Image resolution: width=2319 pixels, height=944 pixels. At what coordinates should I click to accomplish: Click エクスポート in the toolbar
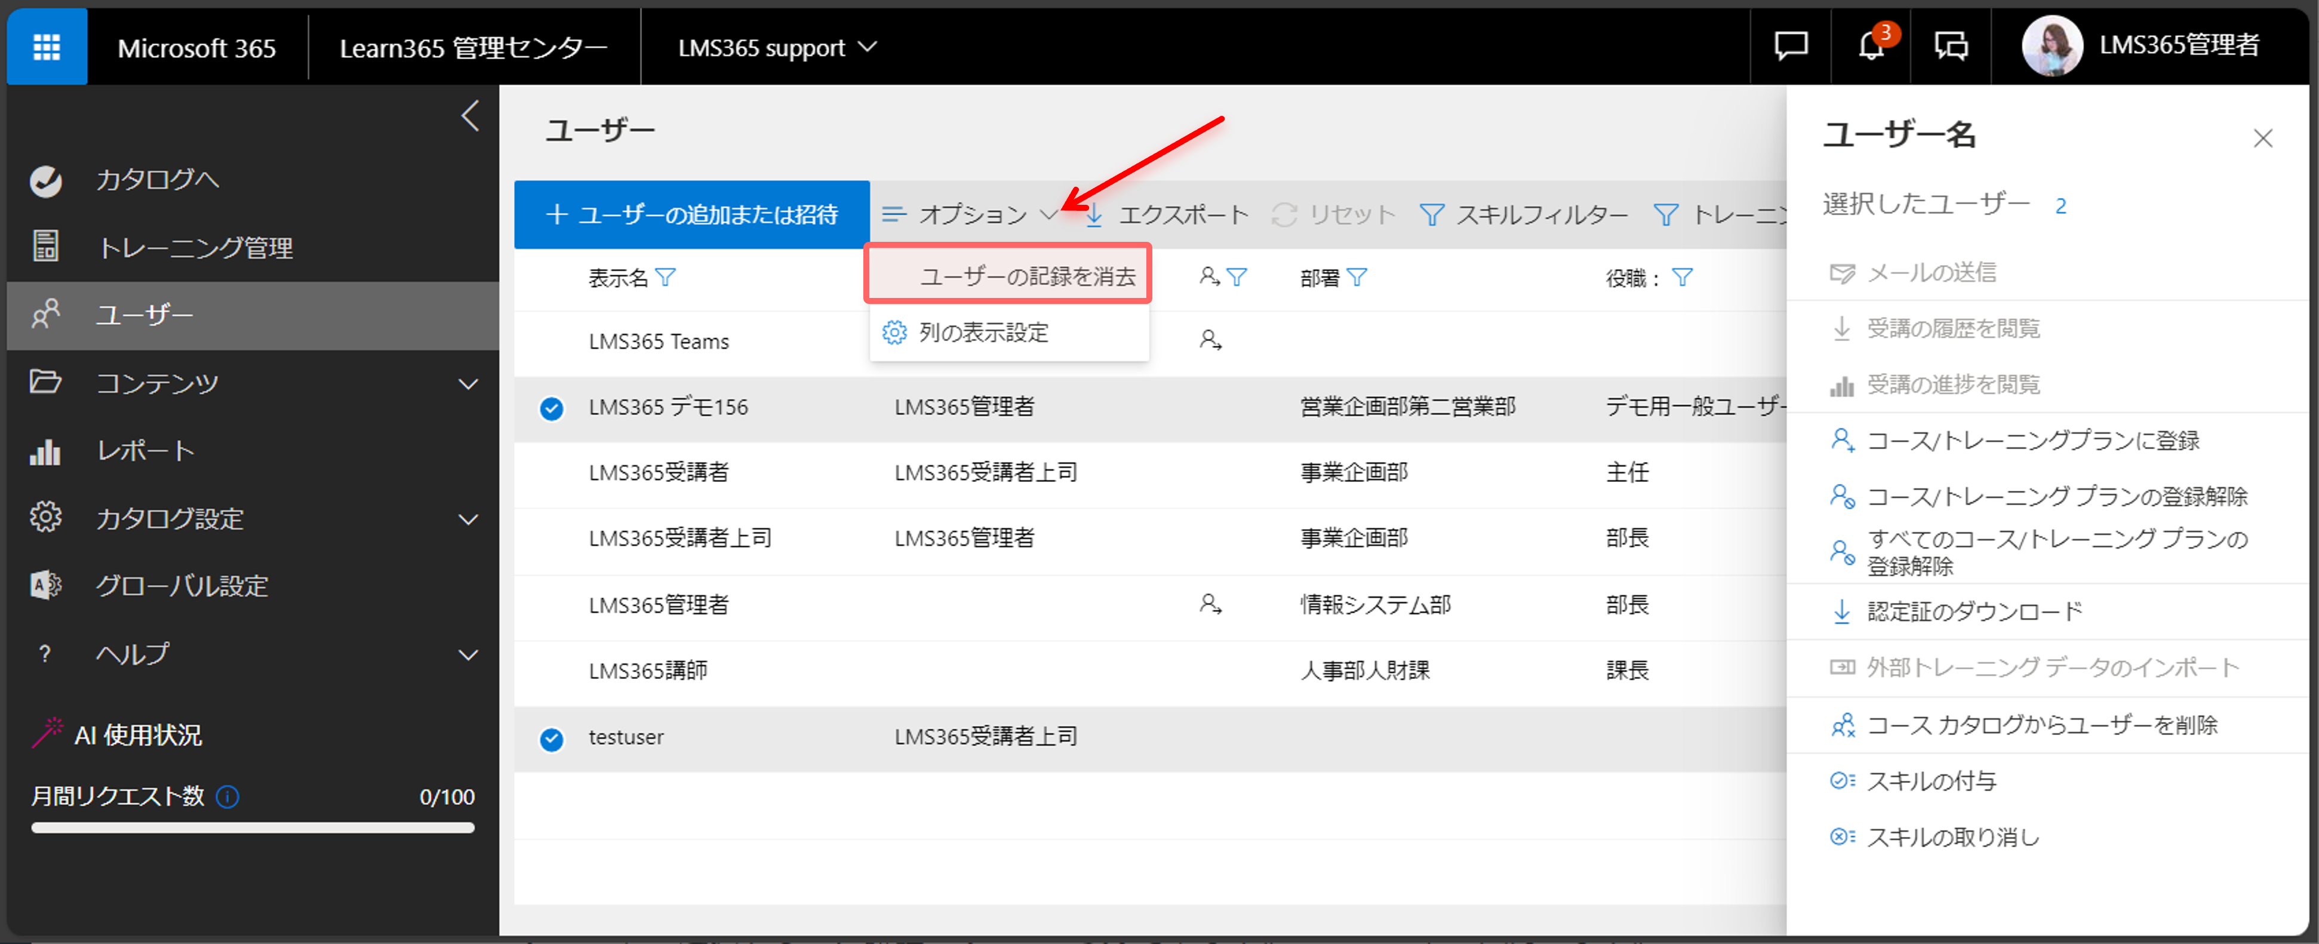pos(1167,214)
